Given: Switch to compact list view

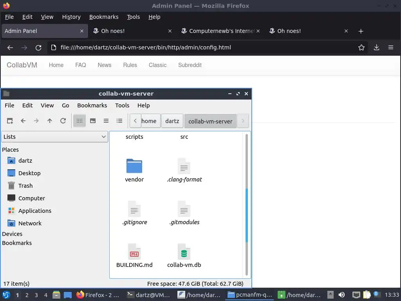Looking at the screenshot, I should pyautogui.click(x=106, y=121).
